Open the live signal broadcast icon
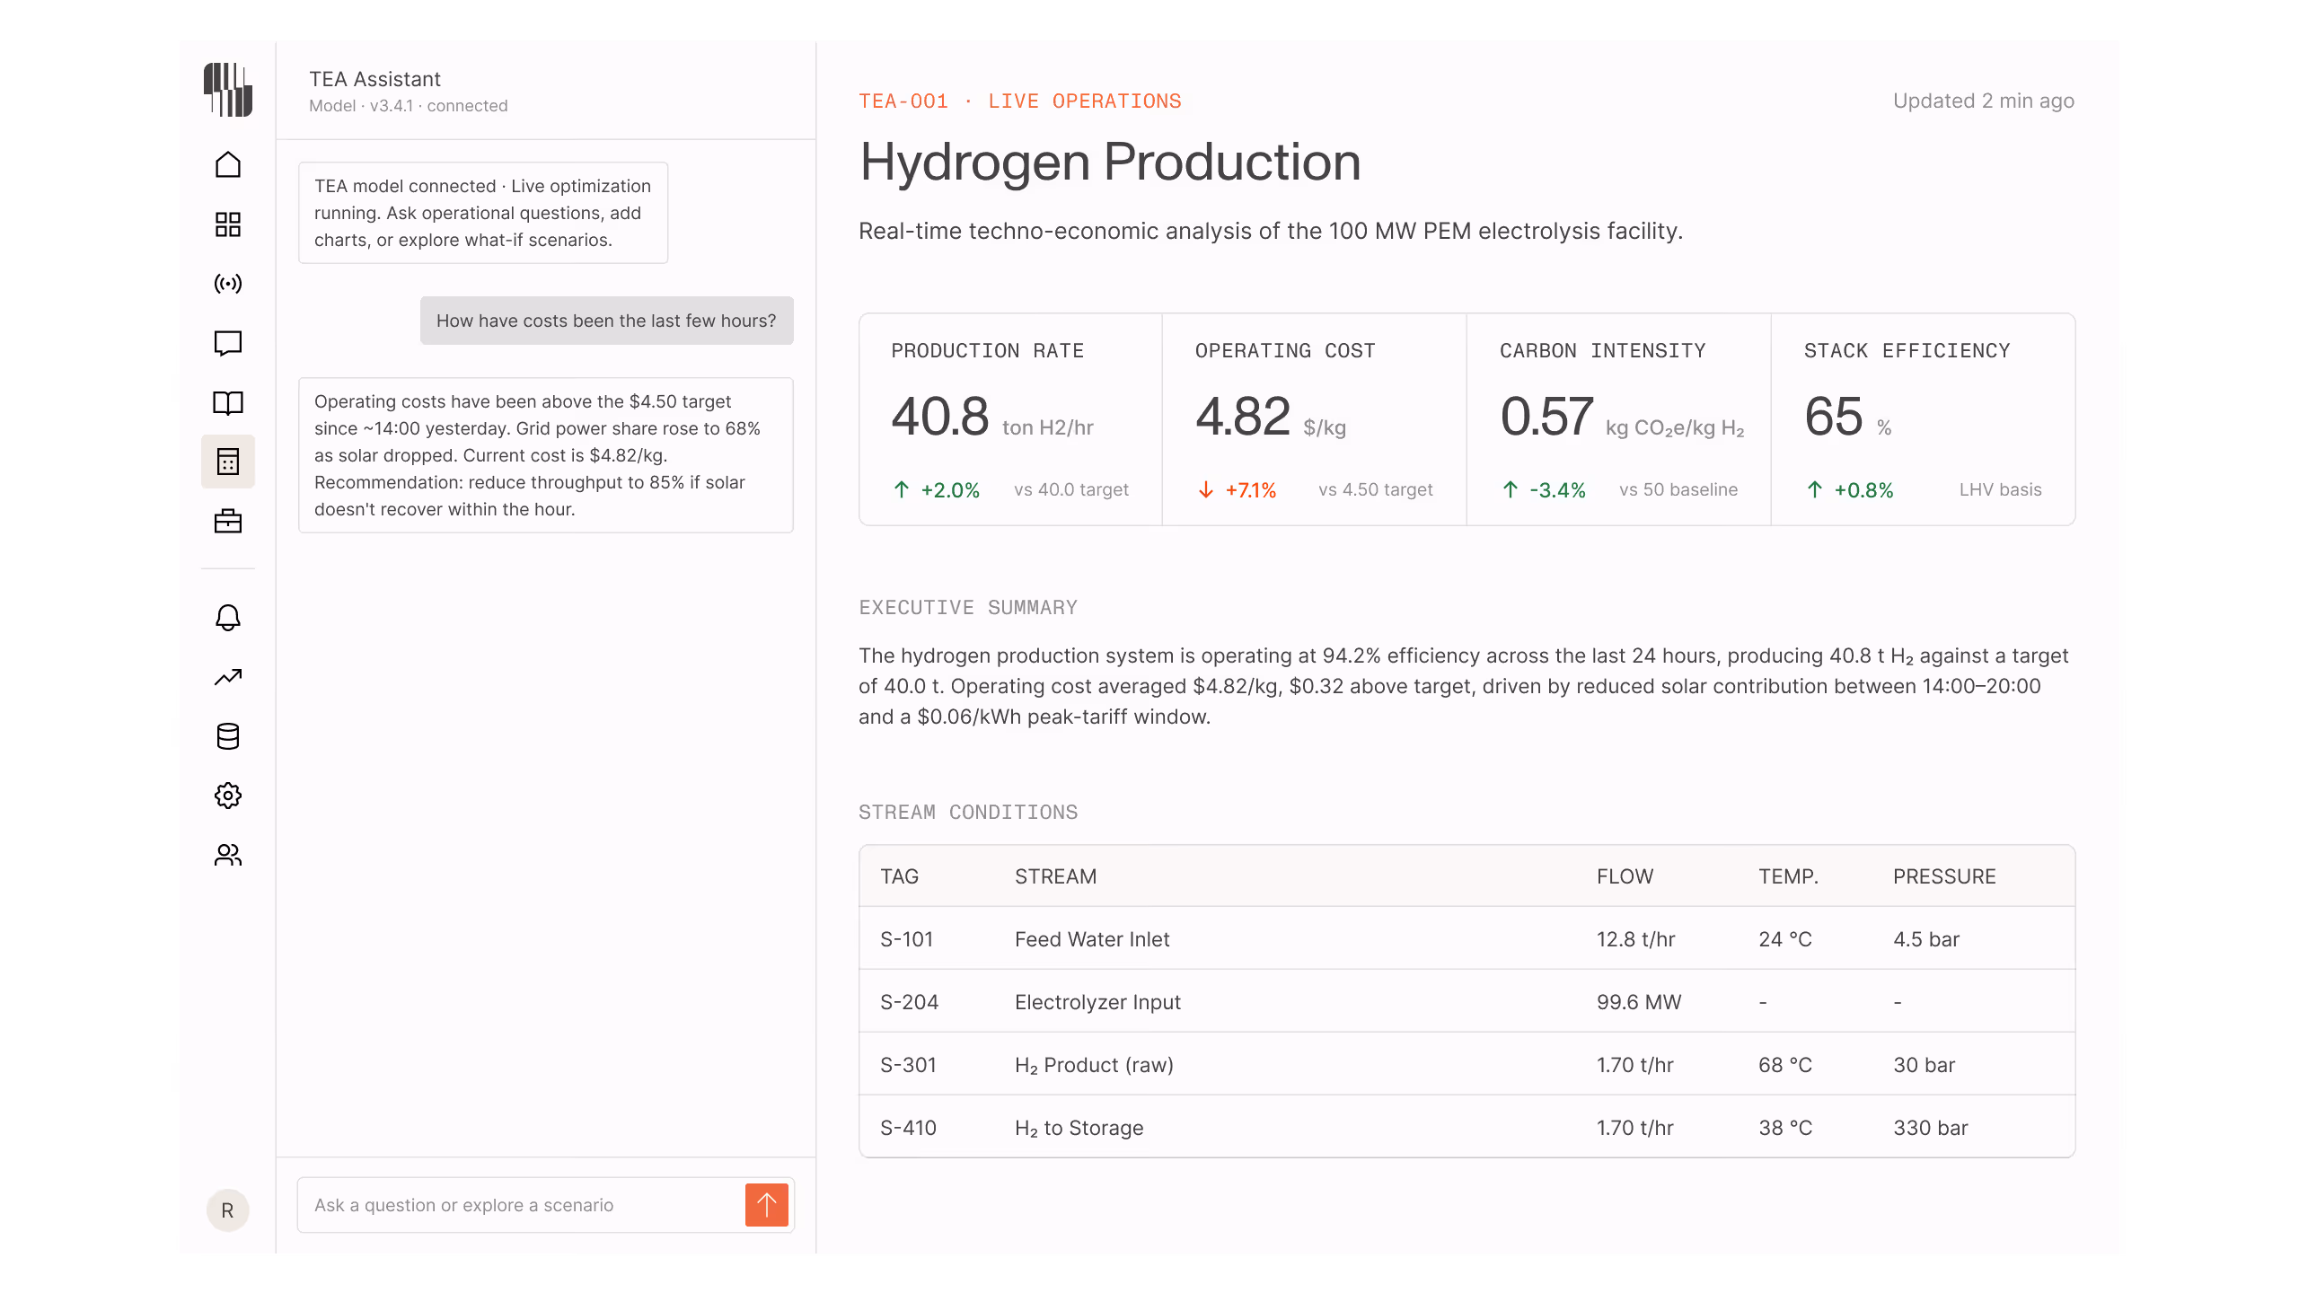Viewport: 2299px width, 1293px height. click(x=228, y=284)
